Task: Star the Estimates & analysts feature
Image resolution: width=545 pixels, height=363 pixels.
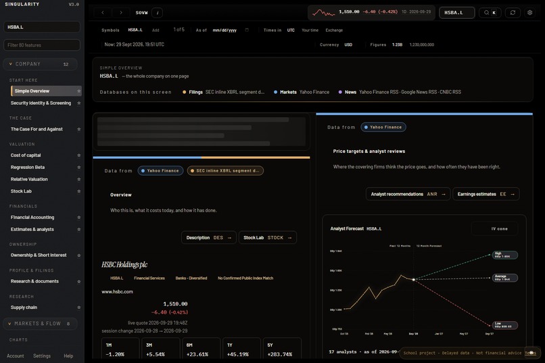Action: [x=79, y=229]
